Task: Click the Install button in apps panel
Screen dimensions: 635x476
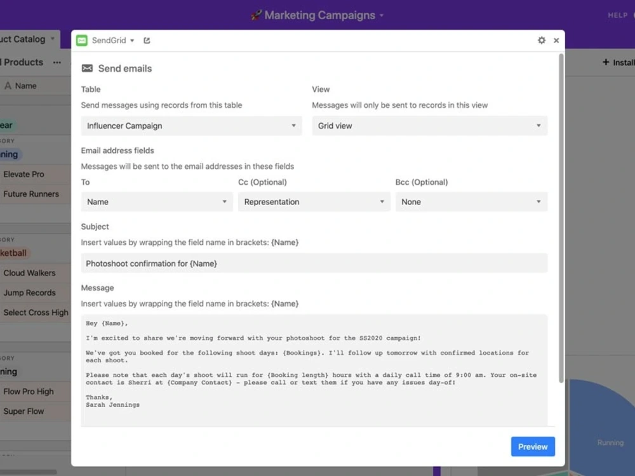Action: [618, 62]
